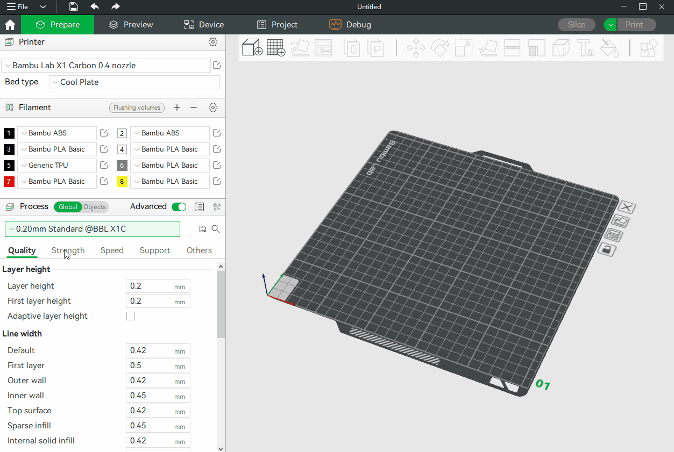Select the Rotate tool in toolbar
The height and width of the screenshot is (452, 674).
pos(440,48)
